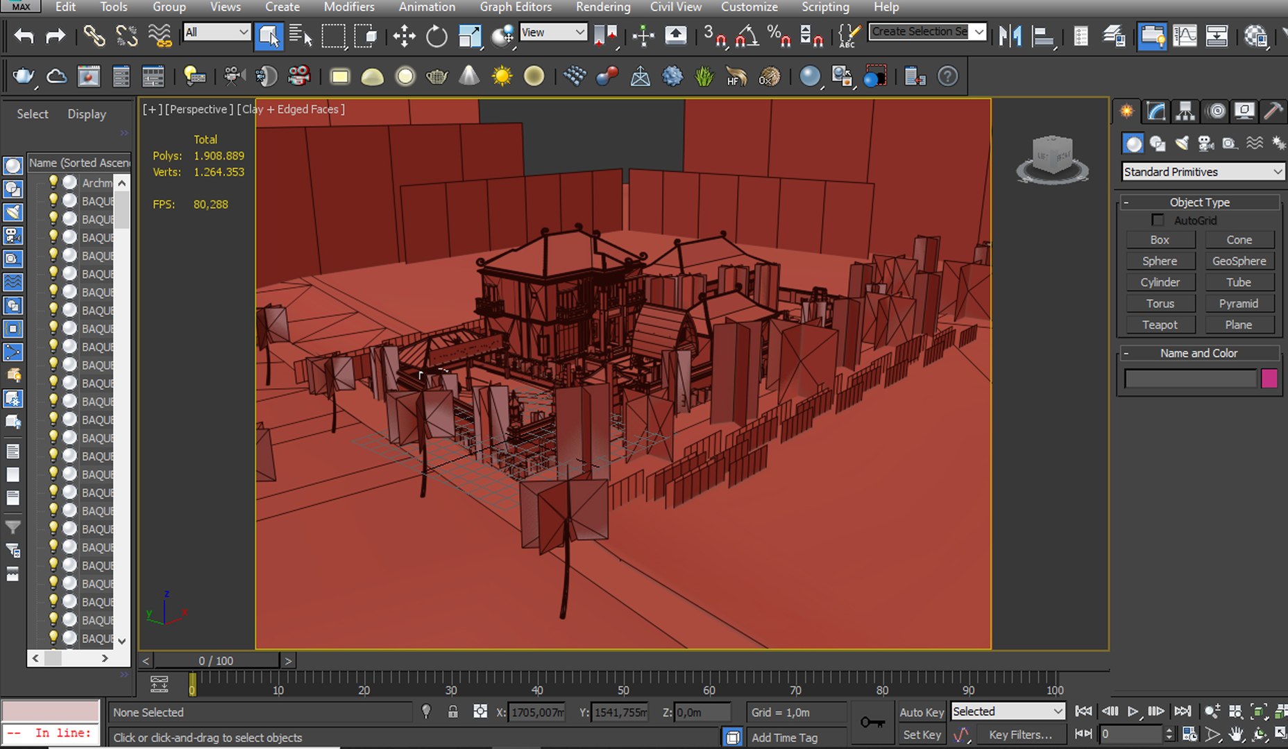Create a Teapot primitive button
The width and height of the screenshot is (1288, 749).
[x=1160, y=325]
